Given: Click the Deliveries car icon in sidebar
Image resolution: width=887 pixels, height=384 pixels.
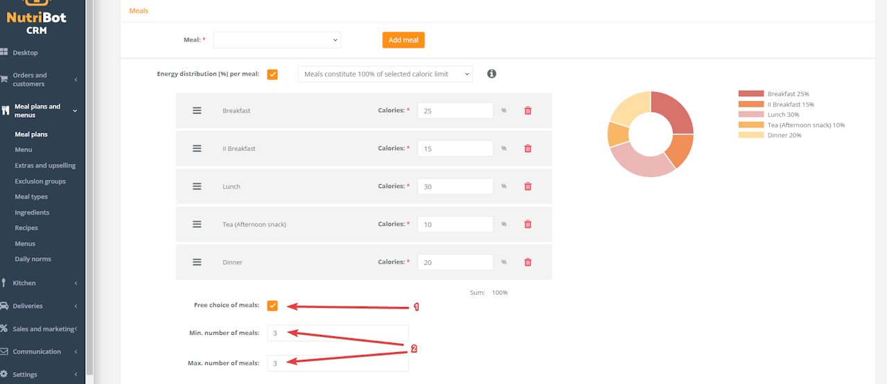Looking at the screenshot, I should tap(4, 306).
